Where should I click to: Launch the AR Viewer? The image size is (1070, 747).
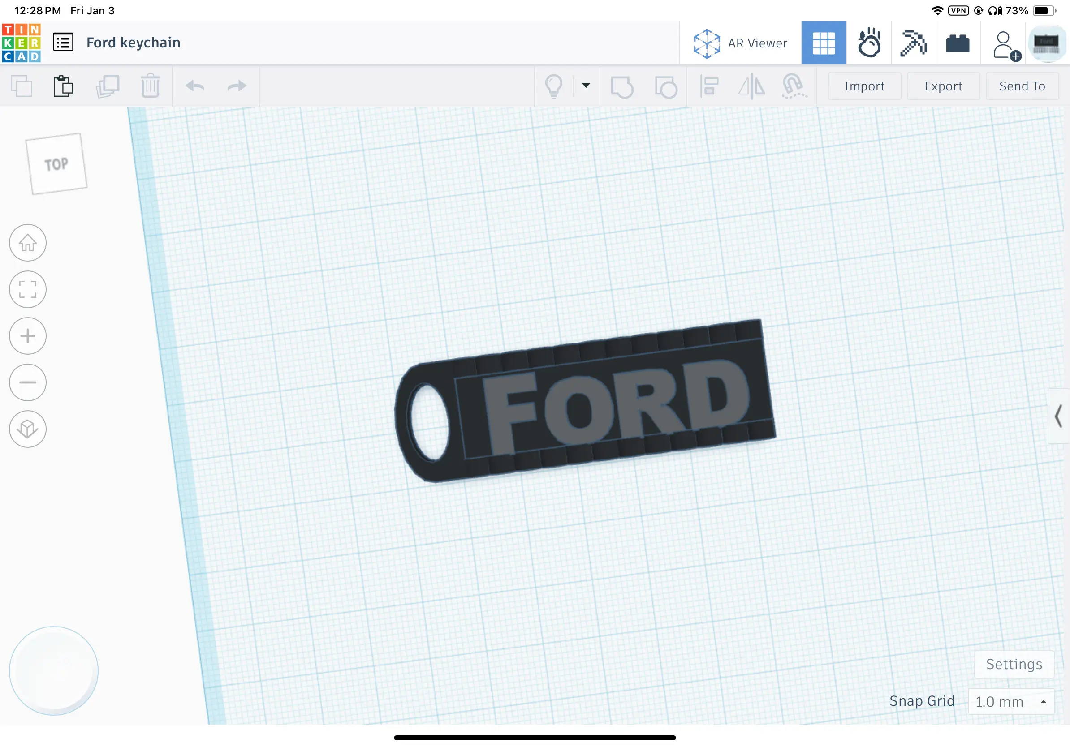740,43
